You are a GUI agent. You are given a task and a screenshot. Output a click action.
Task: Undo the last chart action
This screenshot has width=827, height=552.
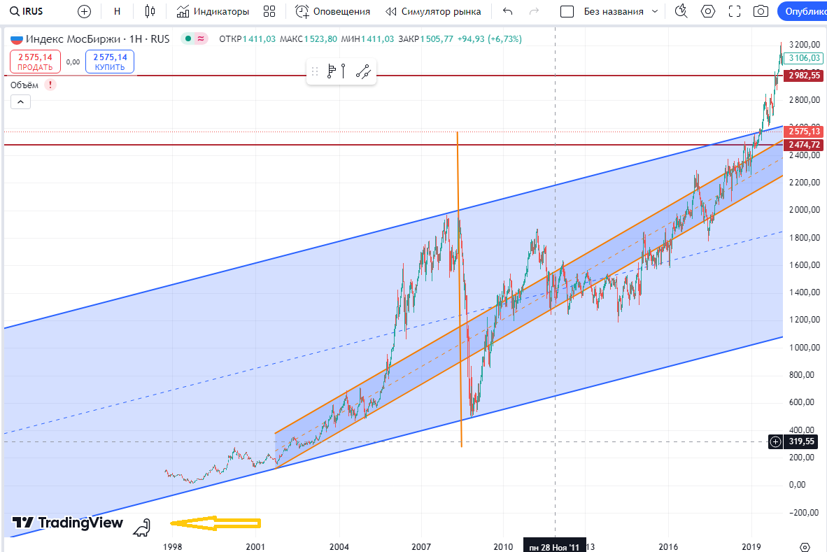(507, 11)
